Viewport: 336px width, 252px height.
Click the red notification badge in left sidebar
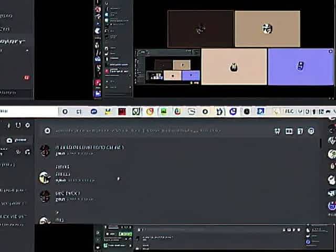[26, 78]
